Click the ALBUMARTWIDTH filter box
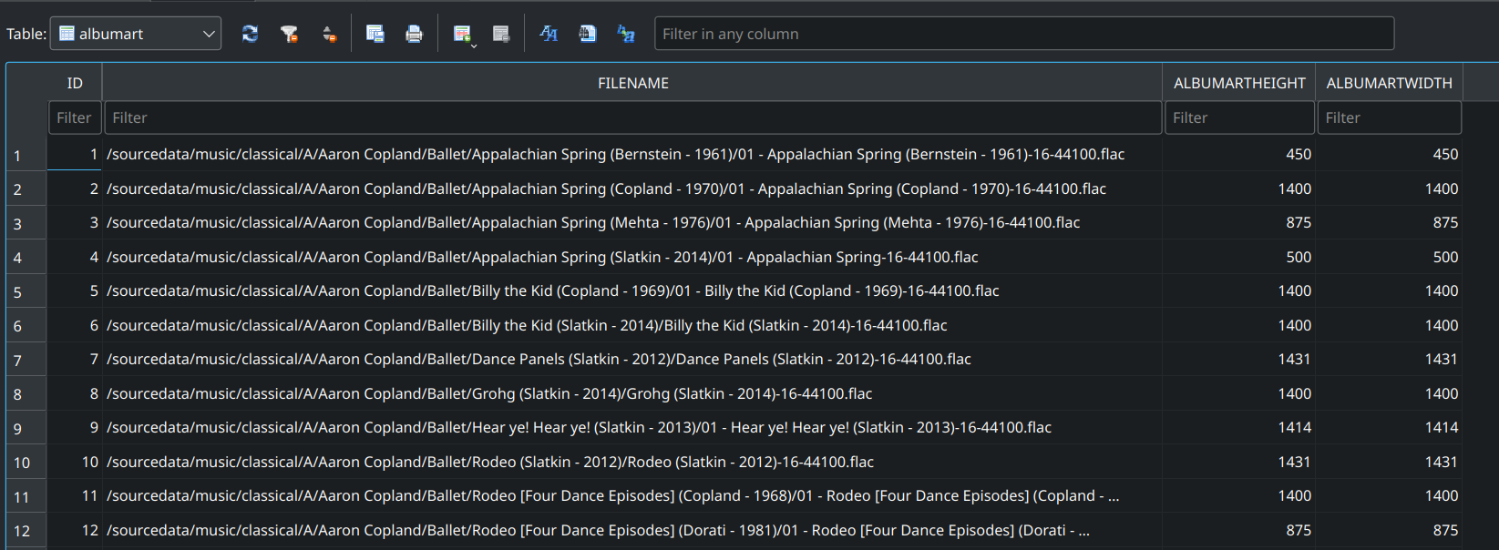The image size is (1499, 550). tap(1389, 117)
